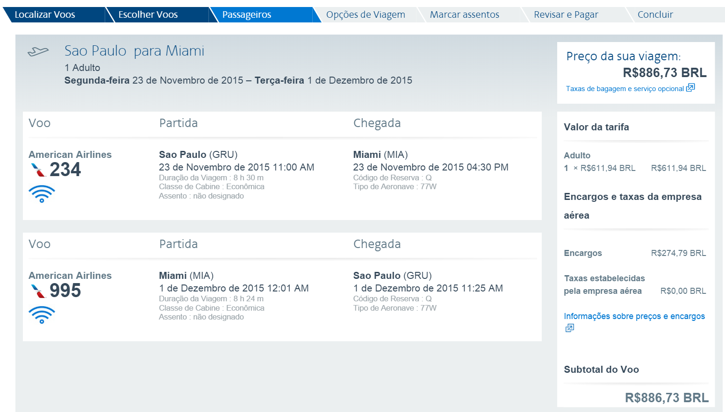This screenshot has width=725, height=412.
Task: Open the Opções de Viagem step
Action: click(366, 14)
